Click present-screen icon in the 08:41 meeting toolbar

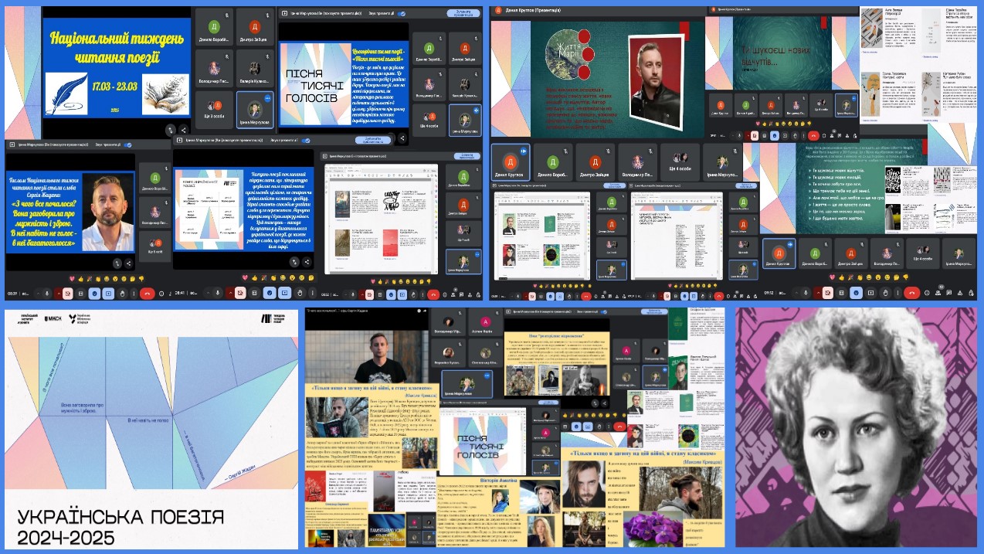pos(284,294)
